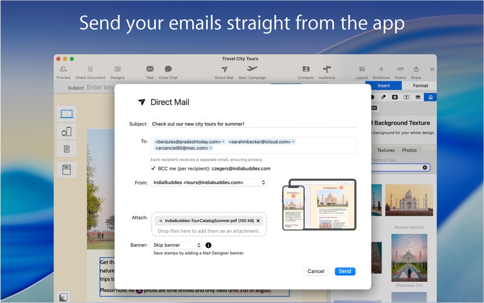Click the email device preview thumbnail
This screenshot has width=484, height=303.
[319, 205]
